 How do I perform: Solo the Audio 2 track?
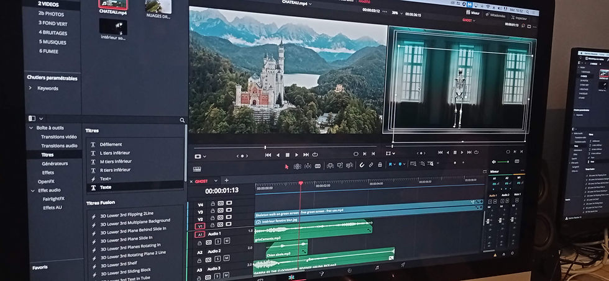[x=217, y=259]
